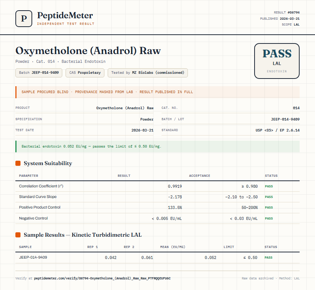Click PASS status for Negative Control
Image resolution: width=315 pixels, height=290 pixels.
click(x=269, y=218)
